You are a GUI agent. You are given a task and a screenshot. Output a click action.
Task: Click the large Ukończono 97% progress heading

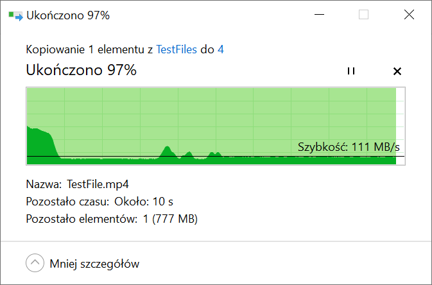(82, 70)
